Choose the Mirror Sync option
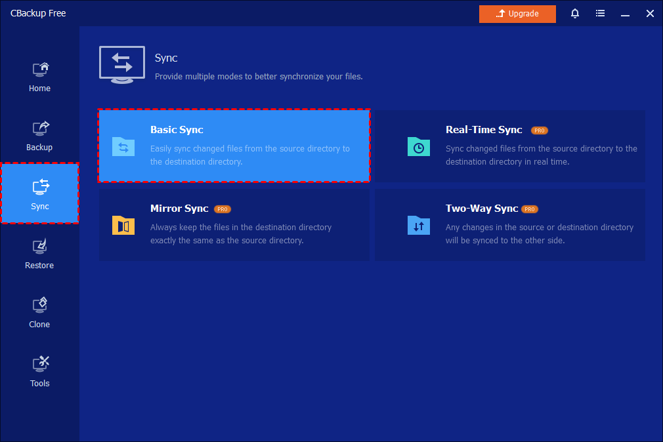 point(234,224)
